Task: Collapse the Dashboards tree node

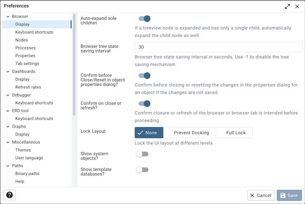Action: click(8, 71)
